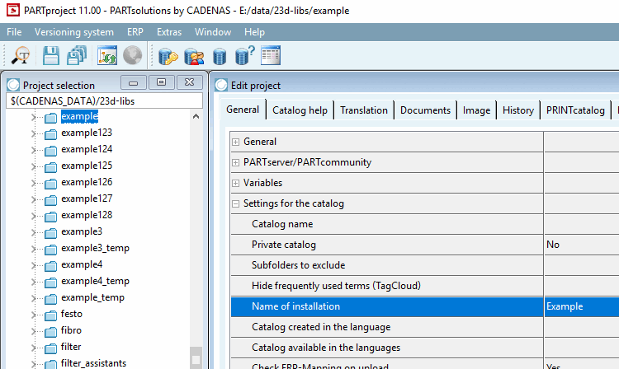Expand the PARTserver/PARTcommunity section

pos(236,162)
